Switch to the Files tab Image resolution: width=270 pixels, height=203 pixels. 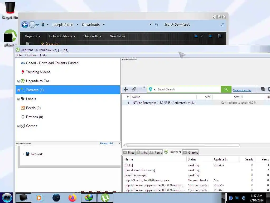tap(129, 153)
